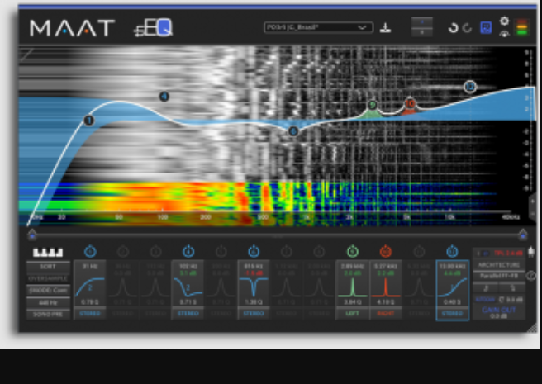Select EQ node 6 on the graph
The width and height of the screenshot is (542, 384).
[x=293, y=131]
